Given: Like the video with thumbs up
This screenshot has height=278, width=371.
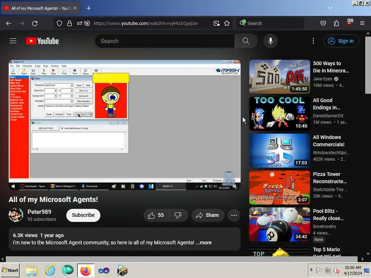Looking at the screenshot, I should click(x=156, y=215).
